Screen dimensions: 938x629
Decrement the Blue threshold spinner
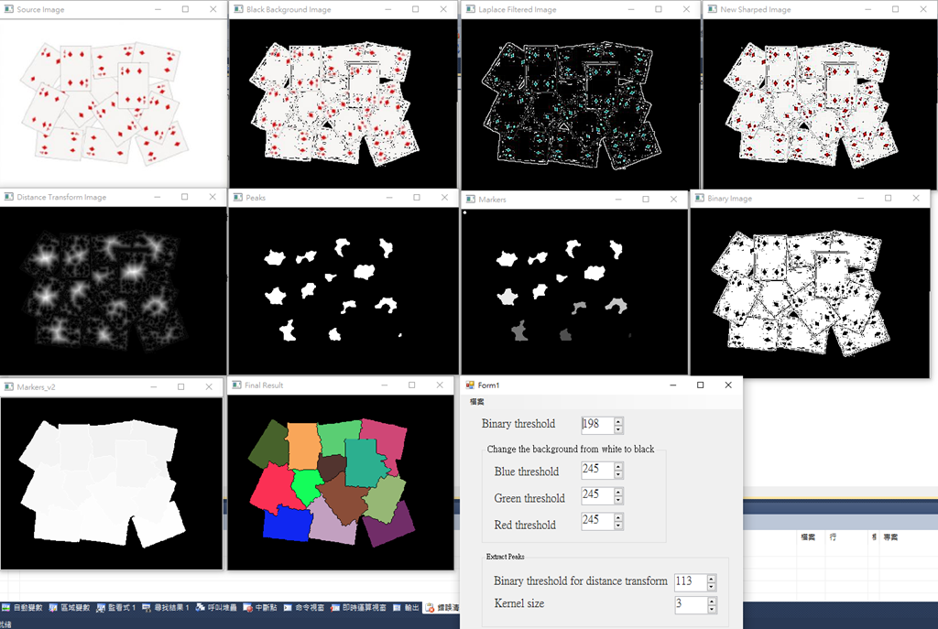[x=618, y=475]
